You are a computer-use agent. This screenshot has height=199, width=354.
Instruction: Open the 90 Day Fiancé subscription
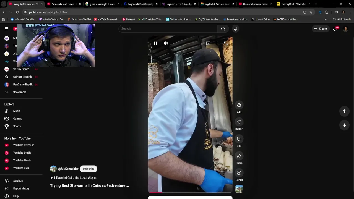click(21, 69)
